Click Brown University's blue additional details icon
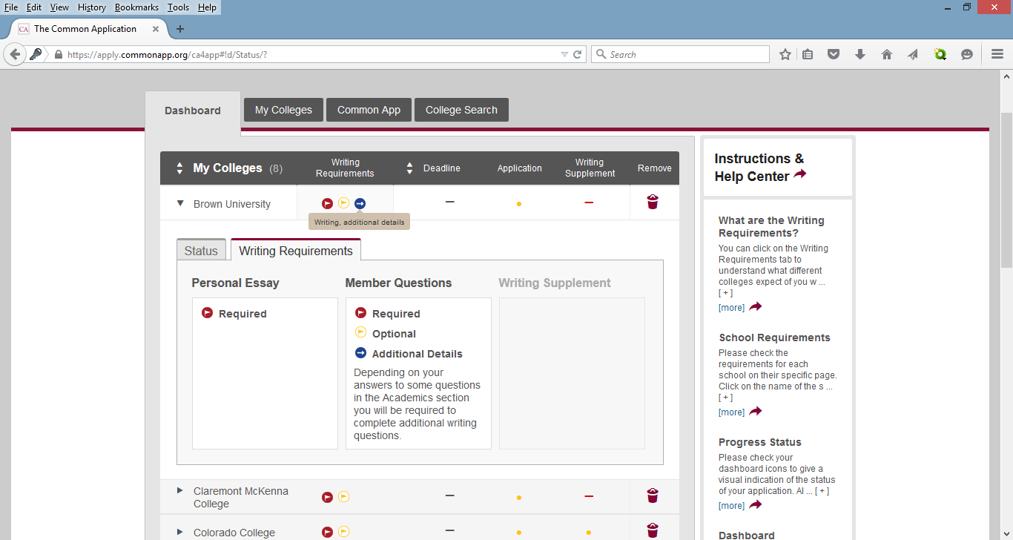The image size is (1013, 540). tap(360, 203)
